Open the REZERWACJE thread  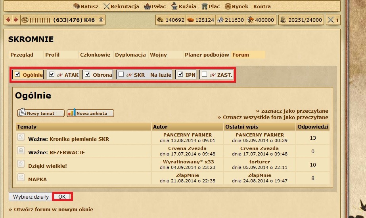pyautogui.click(x=67, y=153)
